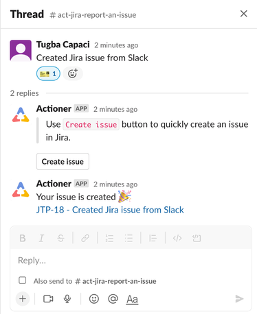The image size is (257, 314).
Task: Mention someone with the @ icon
Action: point(113,299)
